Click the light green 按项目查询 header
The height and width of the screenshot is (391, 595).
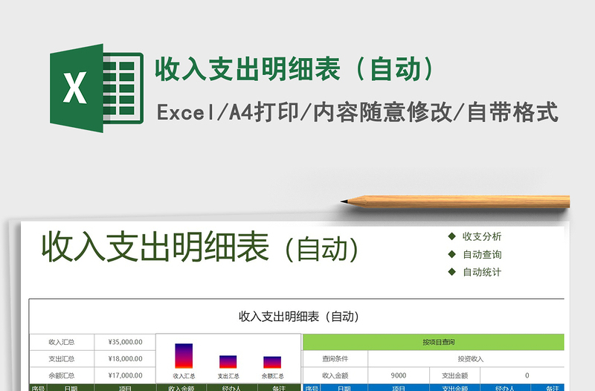click(434, 342)
